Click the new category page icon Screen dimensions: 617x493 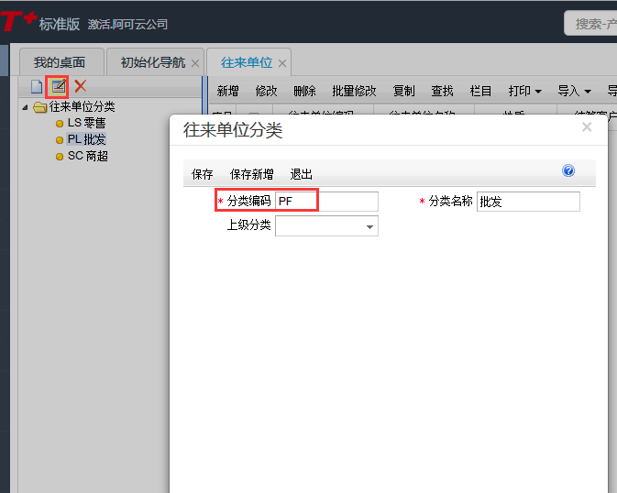tap(37, 87)
